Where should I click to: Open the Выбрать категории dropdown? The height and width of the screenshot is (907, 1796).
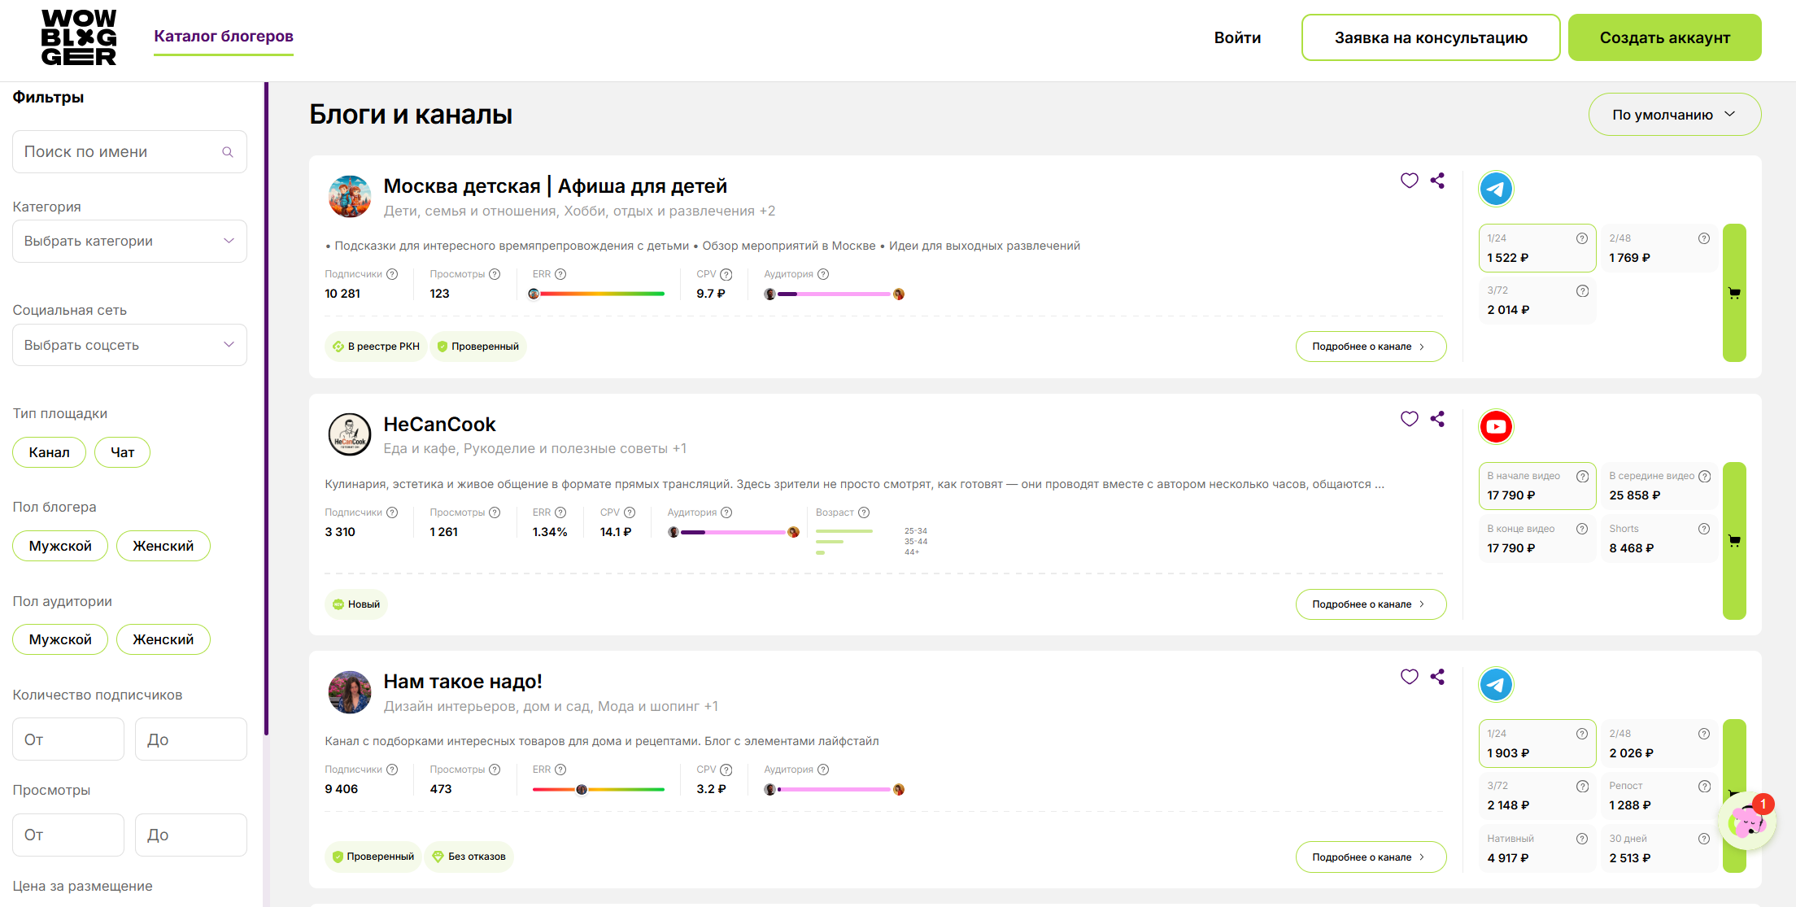(x=129, y=241)
